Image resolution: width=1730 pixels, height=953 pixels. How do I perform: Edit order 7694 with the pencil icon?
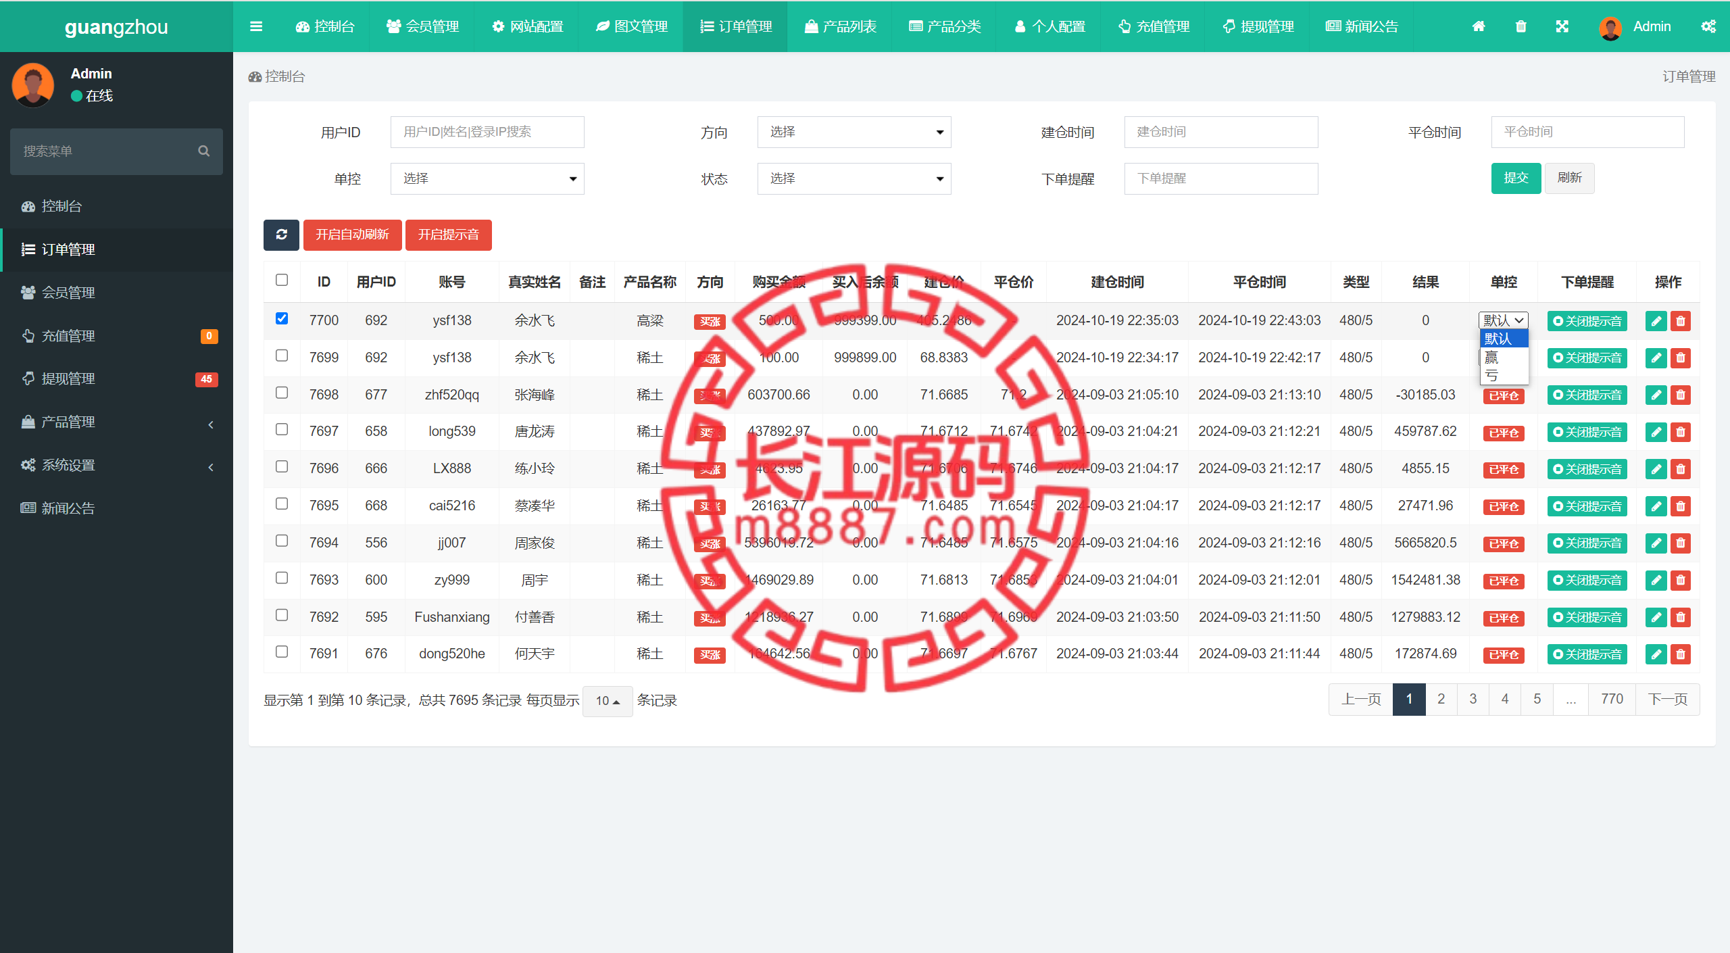click(x=1656, y=543)
